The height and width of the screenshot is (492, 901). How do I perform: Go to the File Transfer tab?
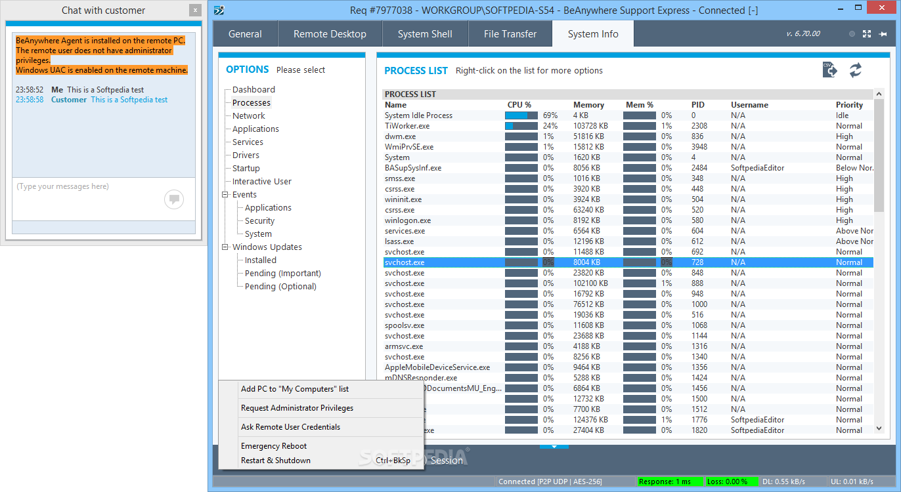pos(510,34)
